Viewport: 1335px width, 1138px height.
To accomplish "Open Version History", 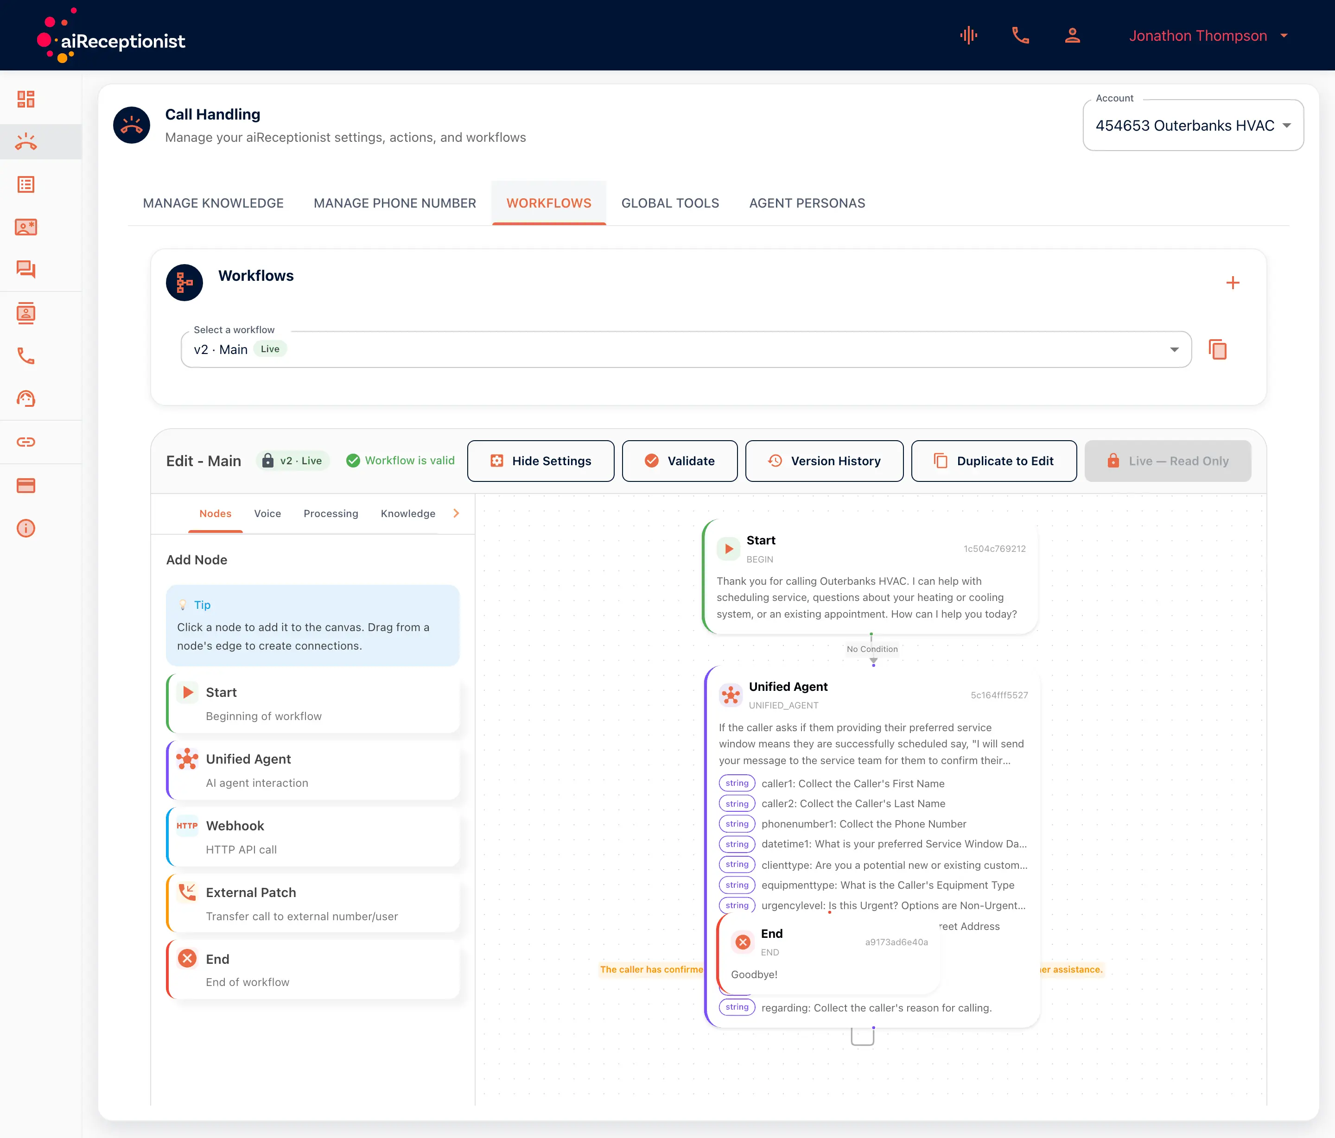I will tap(824, 461).
